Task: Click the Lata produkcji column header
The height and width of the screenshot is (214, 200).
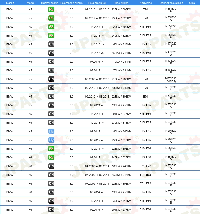Action: click(x=97, y=3)
